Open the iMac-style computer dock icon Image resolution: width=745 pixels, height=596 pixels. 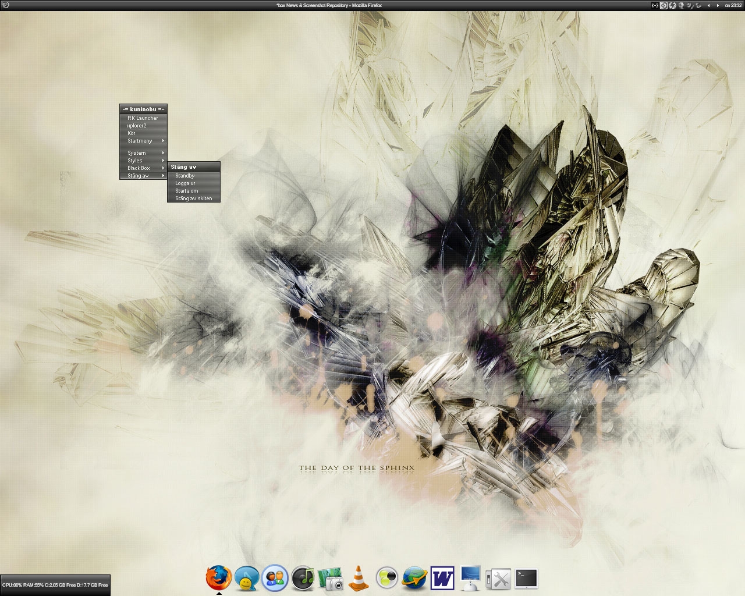pyautogui.click(x=470, y=578)
